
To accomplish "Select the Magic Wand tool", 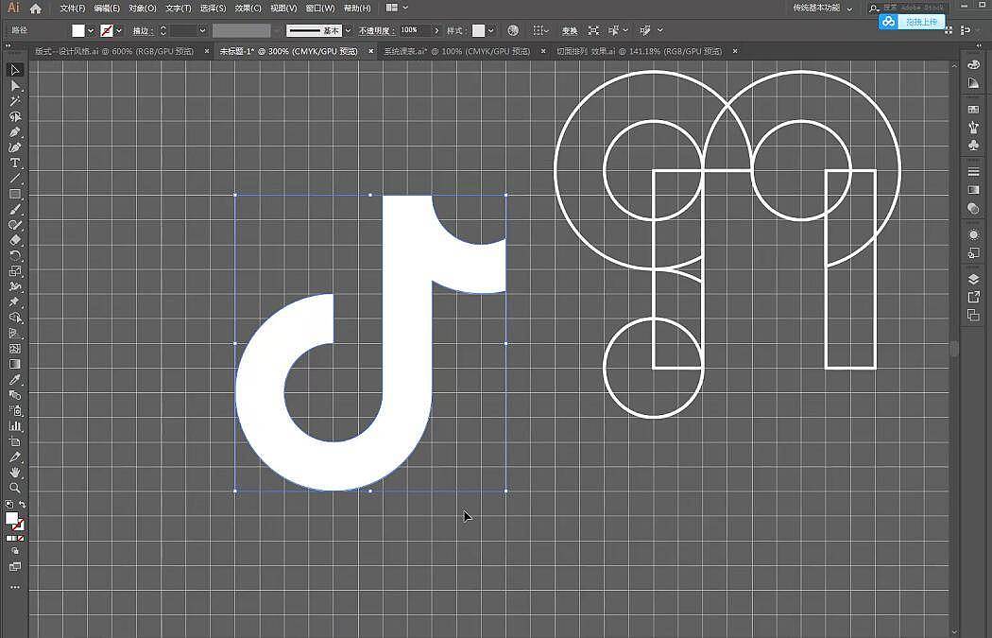I will 15,101.
